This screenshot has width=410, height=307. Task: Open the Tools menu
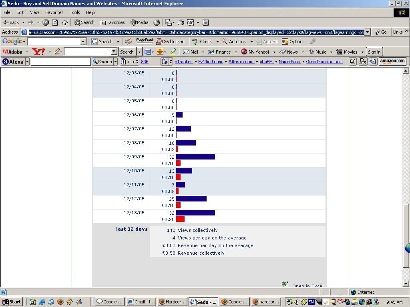click(x=75, y=12)
